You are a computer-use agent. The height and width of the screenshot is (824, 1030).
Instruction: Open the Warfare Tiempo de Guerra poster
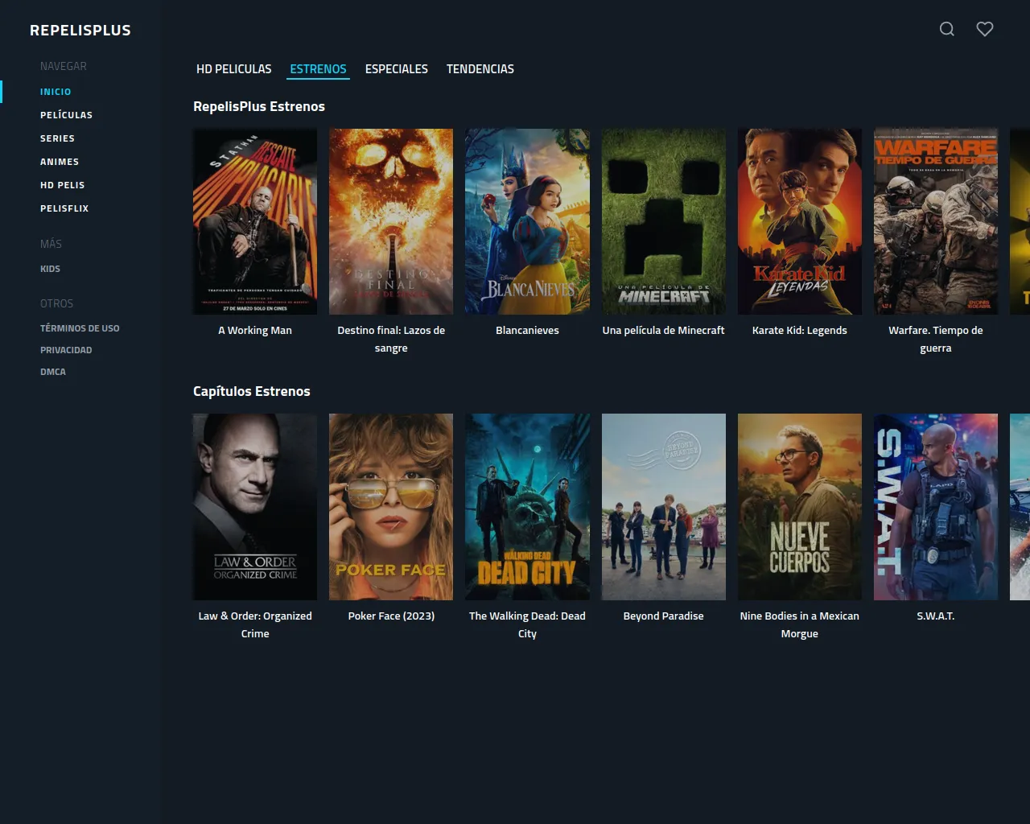(x=936, y=221)
